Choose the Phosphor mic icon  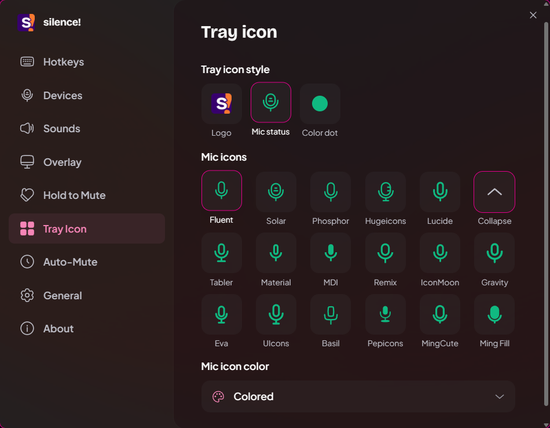[x=331, y=192]
